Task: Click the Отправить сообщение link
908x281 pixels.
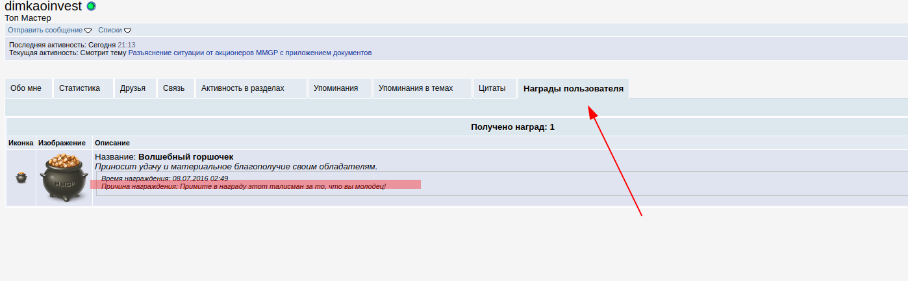Action: [45, 30]
